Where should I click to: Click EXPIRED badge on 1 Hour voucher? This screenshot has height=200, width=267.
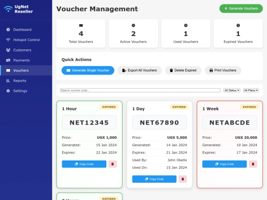click(x=109, y=107)
